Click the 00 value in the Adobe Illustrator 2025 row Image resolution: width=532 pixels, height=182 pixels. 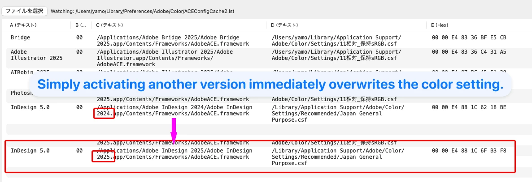(79, 52)
